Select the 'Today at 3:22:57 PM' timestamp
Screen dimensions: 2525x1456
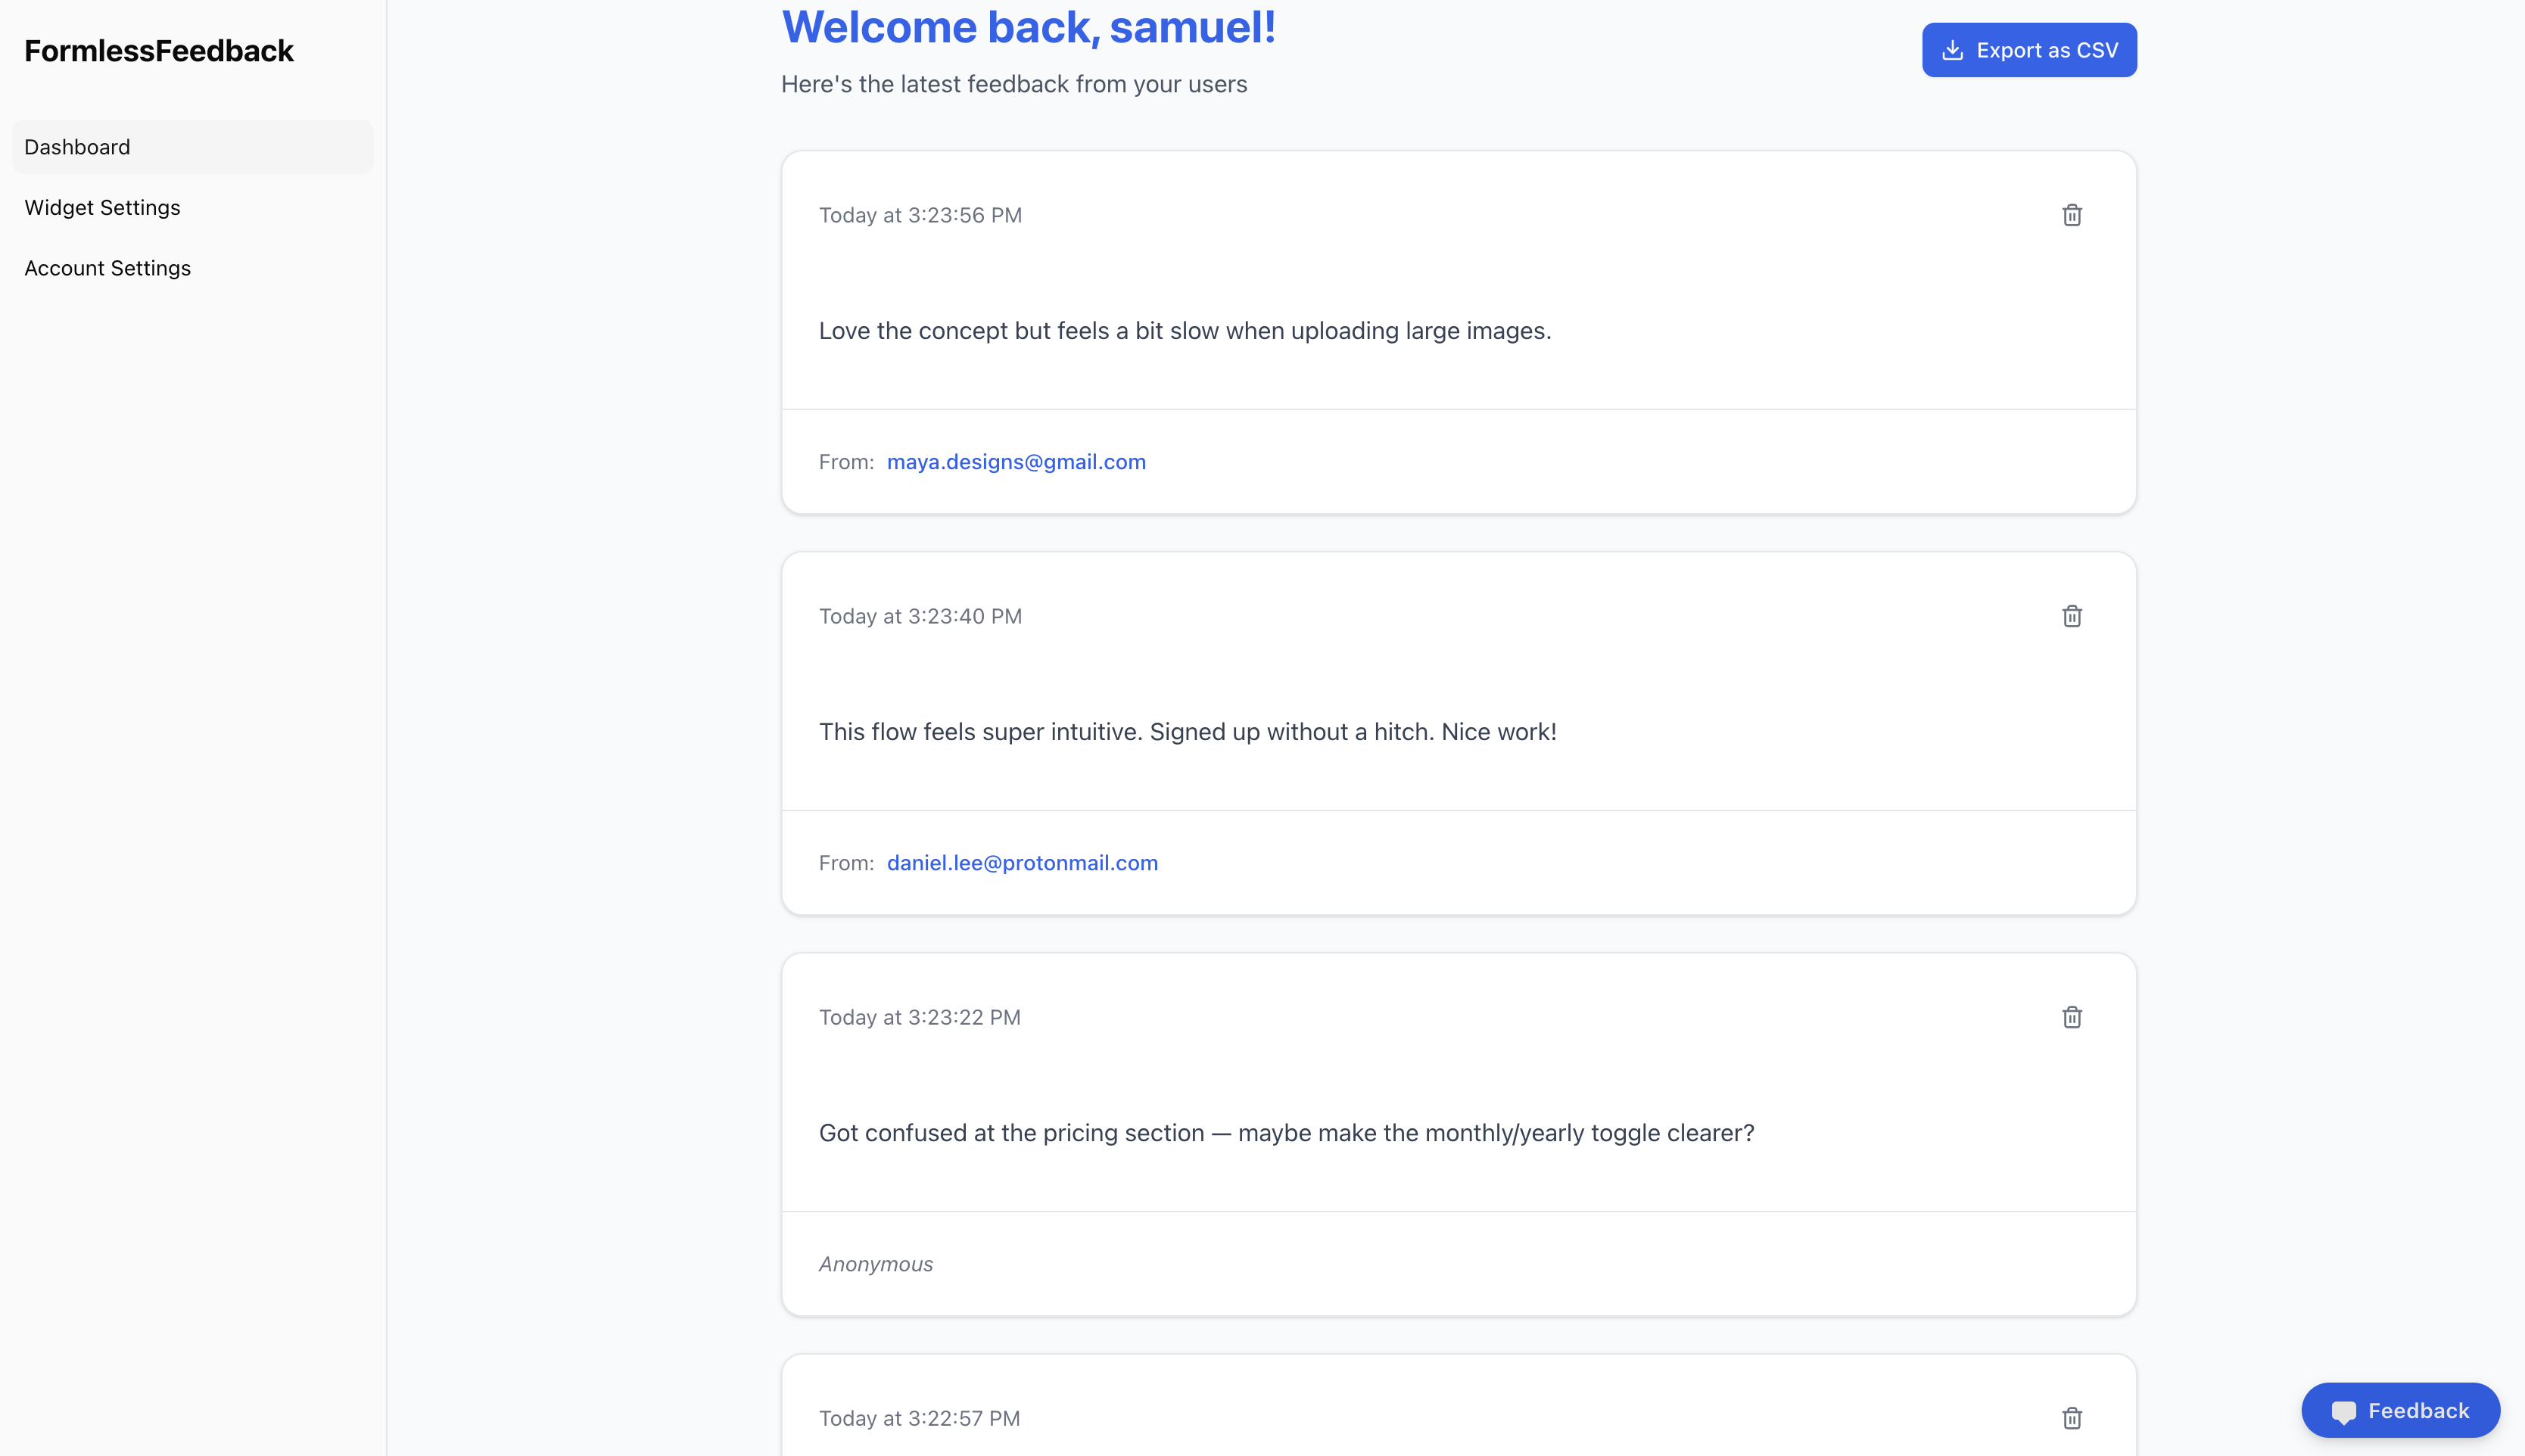click(x=920, y=1418)
